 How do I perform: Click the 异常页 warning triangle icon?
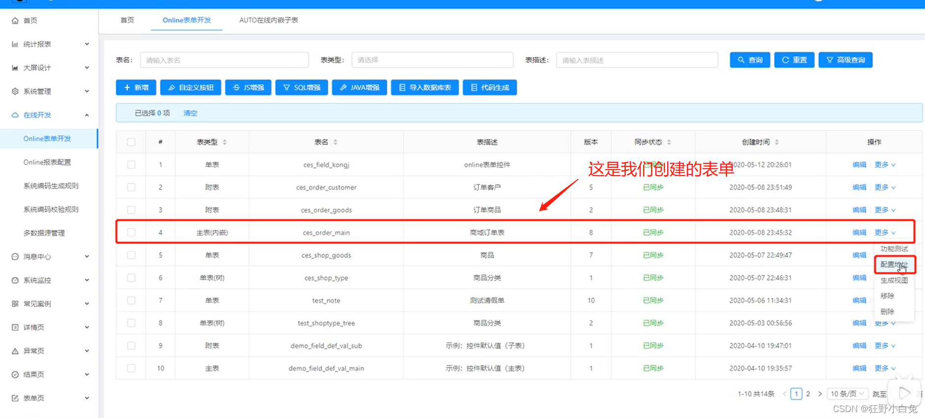(15, 351)
